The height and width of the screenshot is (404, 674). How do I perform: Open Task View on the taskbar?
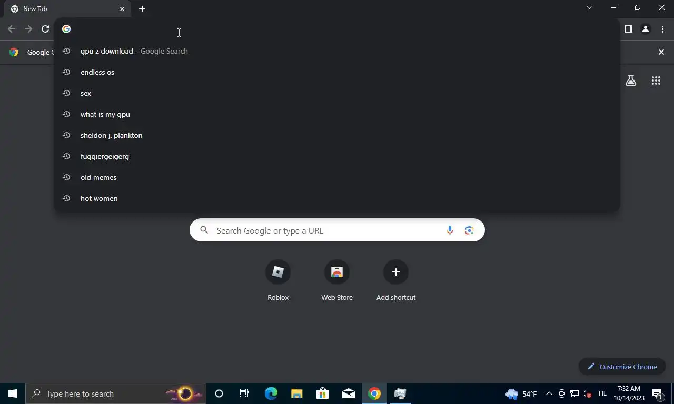click(244, 393)
